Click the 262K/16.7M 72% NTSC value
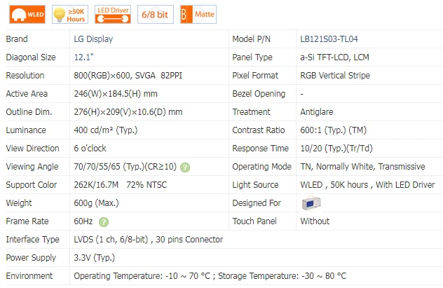Image resolution: width=443 pixels, height=288 pixels. [x=121, y=185]
